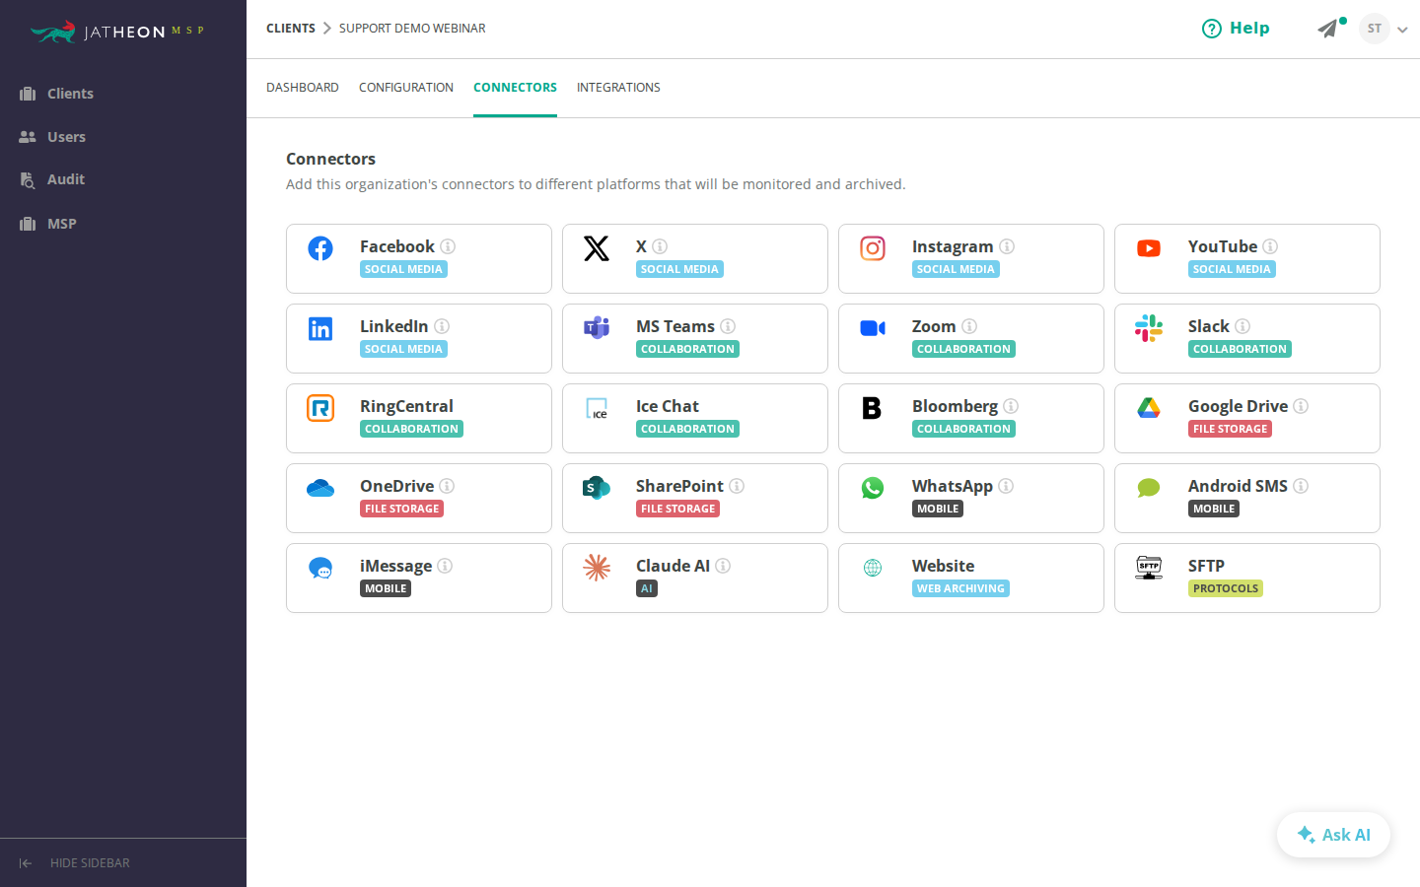Click the Ask AI button

[1333, 835]
